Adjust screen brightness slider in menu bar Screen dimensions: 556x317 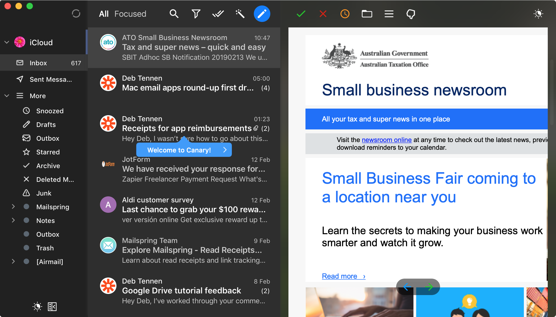(x=537, y=14)
